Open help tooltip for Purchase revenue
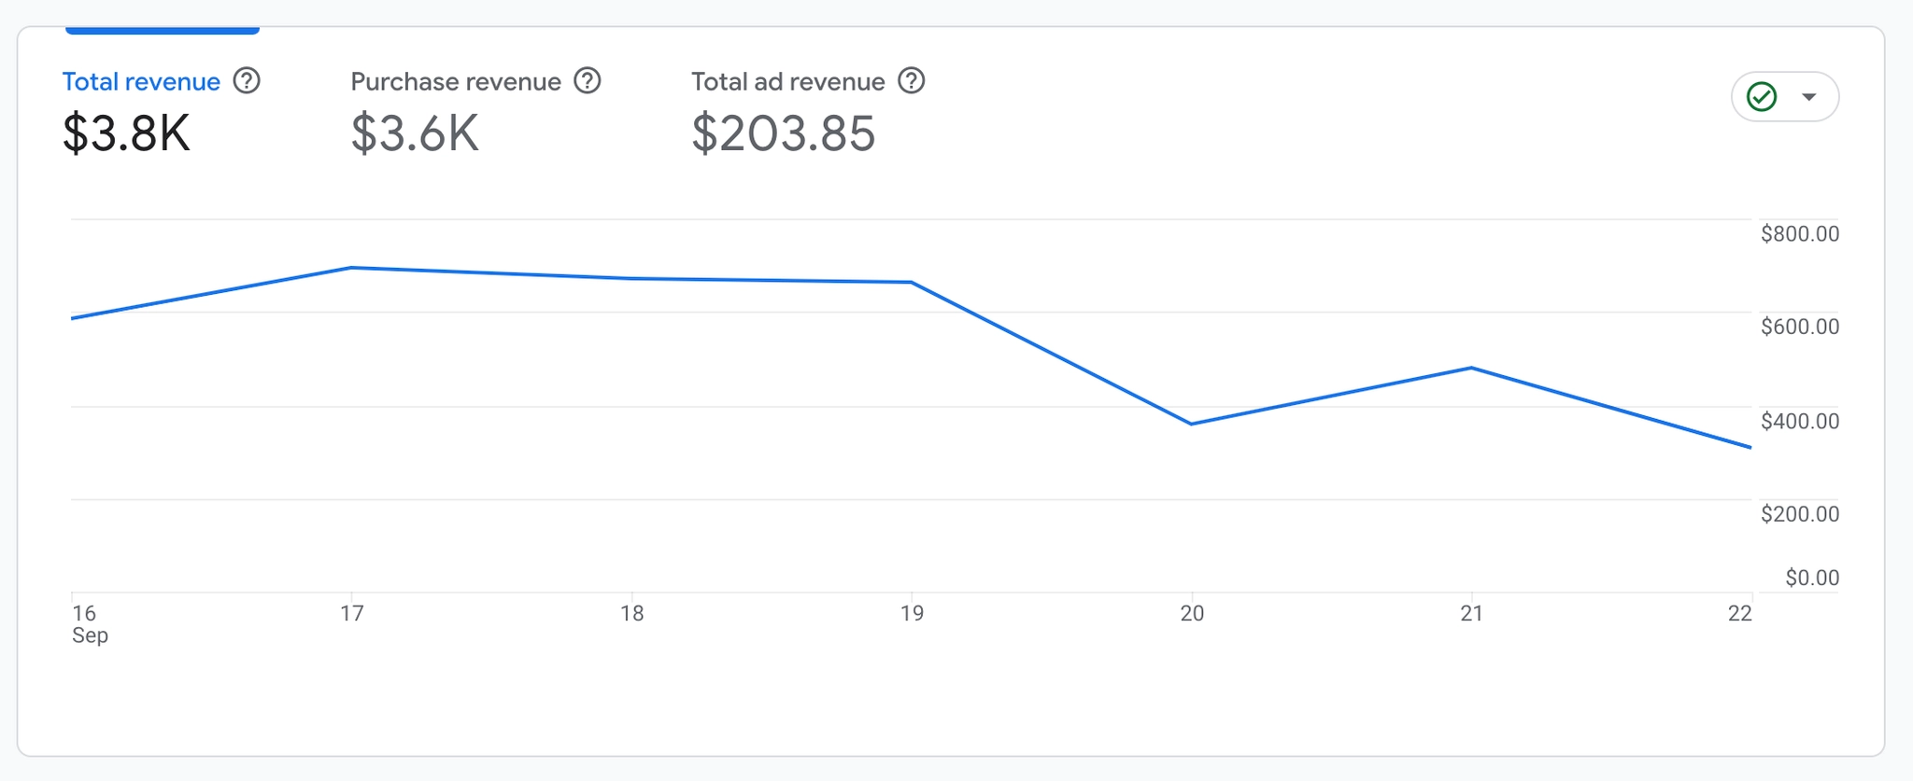 [588, 81]
